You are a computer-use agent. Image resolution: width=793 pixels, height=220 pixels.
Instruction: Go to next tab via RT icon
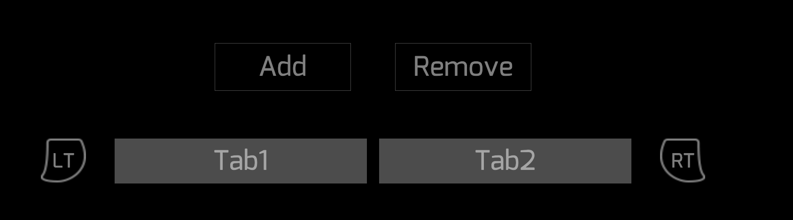[x=683, y=160]
